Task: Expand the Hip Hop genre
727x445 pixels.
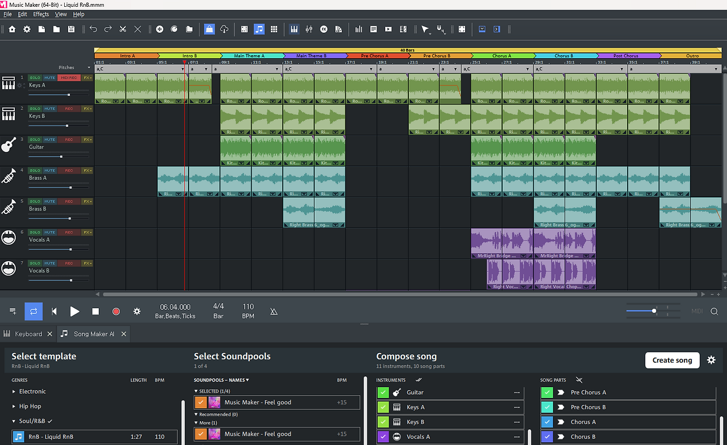Action: tap(14, 406)
